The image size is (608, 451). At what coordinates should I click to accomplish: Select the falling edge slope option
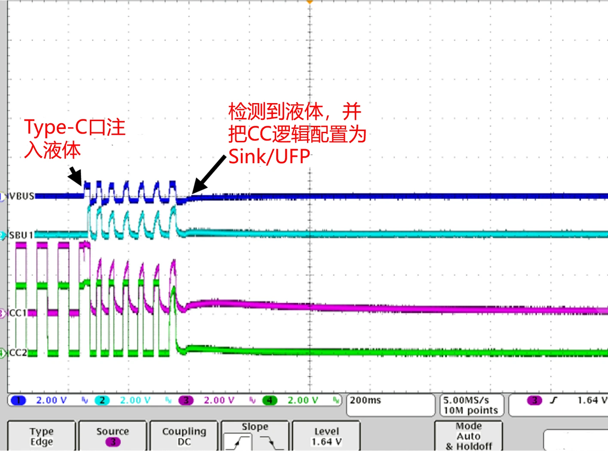coord(272,442)
